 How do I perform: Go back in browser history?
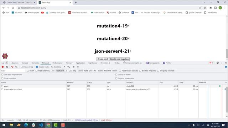pyautogui.click(x=4, y=8)
